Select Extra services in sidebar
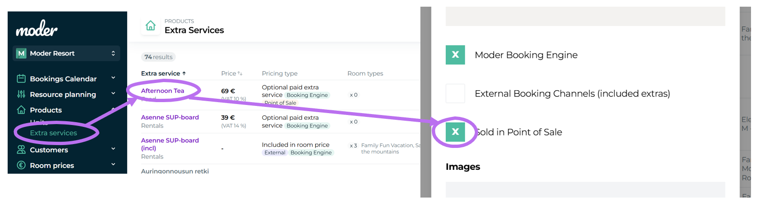The image size is (762, 209). pos(54,133)
